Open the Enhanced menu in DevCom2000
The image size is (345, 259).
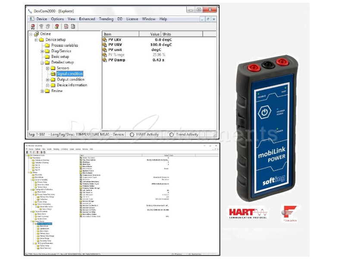click(x=87, y=19)
